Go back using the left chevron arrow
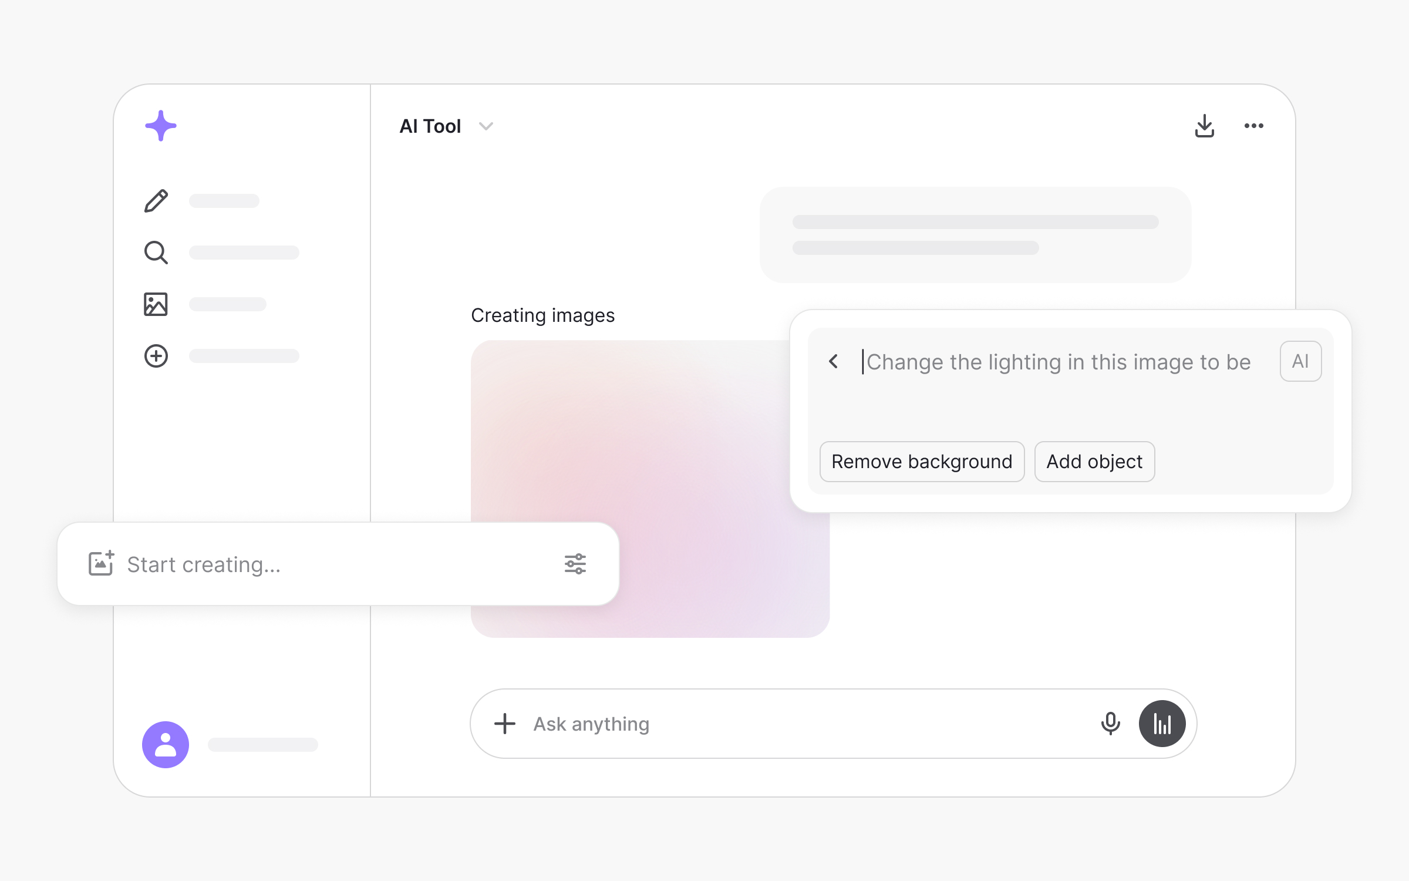This screenshot has width=1409, height=881. coord(833,361)
